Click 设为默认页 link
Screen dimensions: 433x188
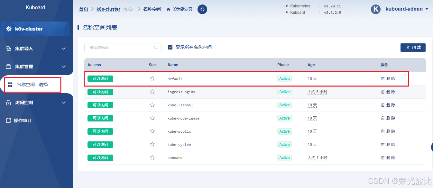(183, 9)
